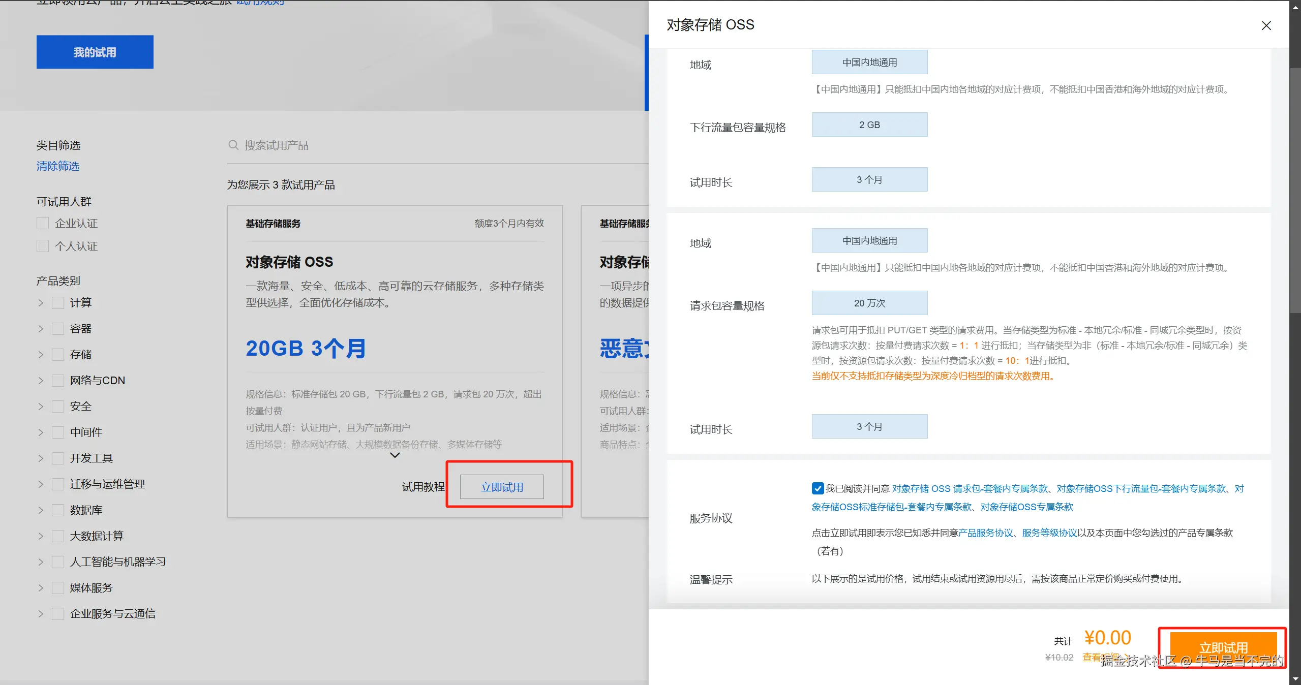Image resolution: width=1301 pixels, height=685 pixels.
Task: Click 清除筛选 link
Action: pyautogui.click(x=58, y=166)
